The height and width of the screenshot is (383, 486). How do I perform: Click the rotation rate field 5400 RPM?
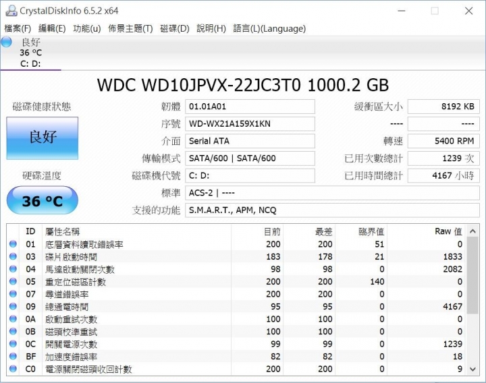coord(443,141)
